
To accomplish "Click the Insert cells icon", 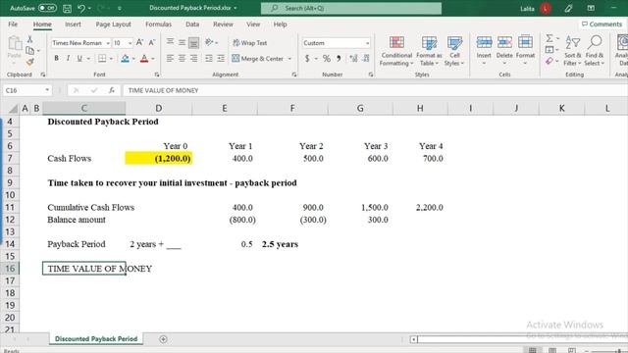I will coord(484,42).
